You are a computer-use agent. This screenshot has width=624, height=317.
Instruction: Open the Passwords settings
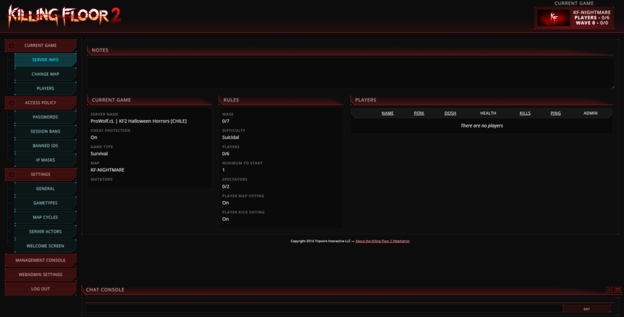(45, 117)
